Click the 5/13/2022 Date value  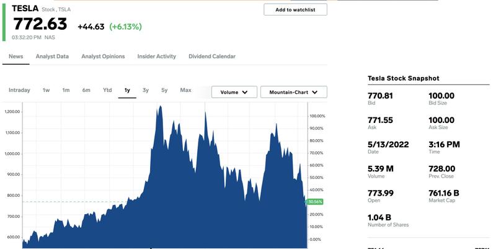tap(388, 145)
